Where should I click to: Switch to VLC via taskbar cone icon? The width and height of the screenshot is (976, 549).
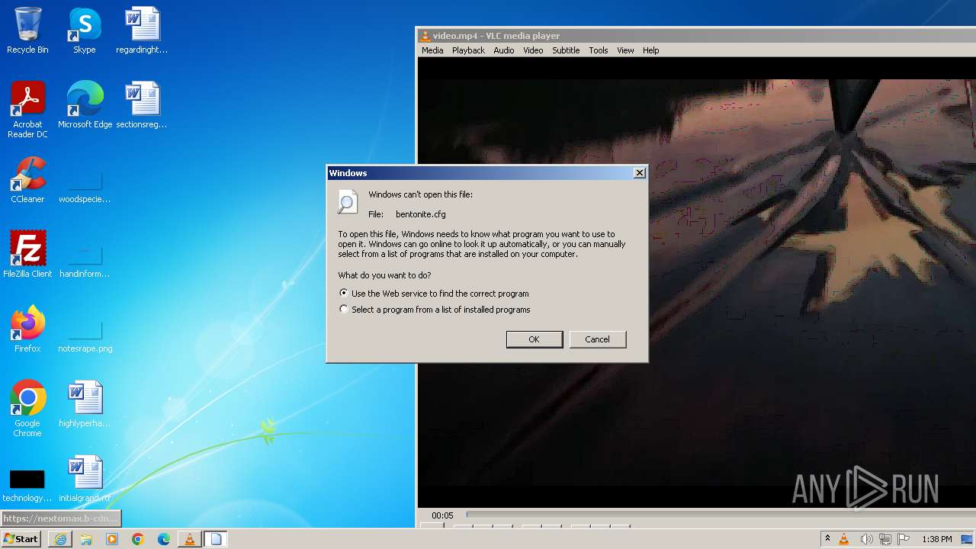[190, 539]
